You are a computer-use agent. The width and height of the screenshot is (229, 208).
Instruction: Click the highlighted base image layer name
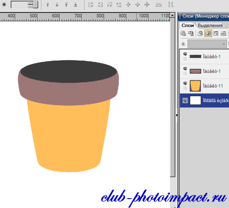click(216, 100)
